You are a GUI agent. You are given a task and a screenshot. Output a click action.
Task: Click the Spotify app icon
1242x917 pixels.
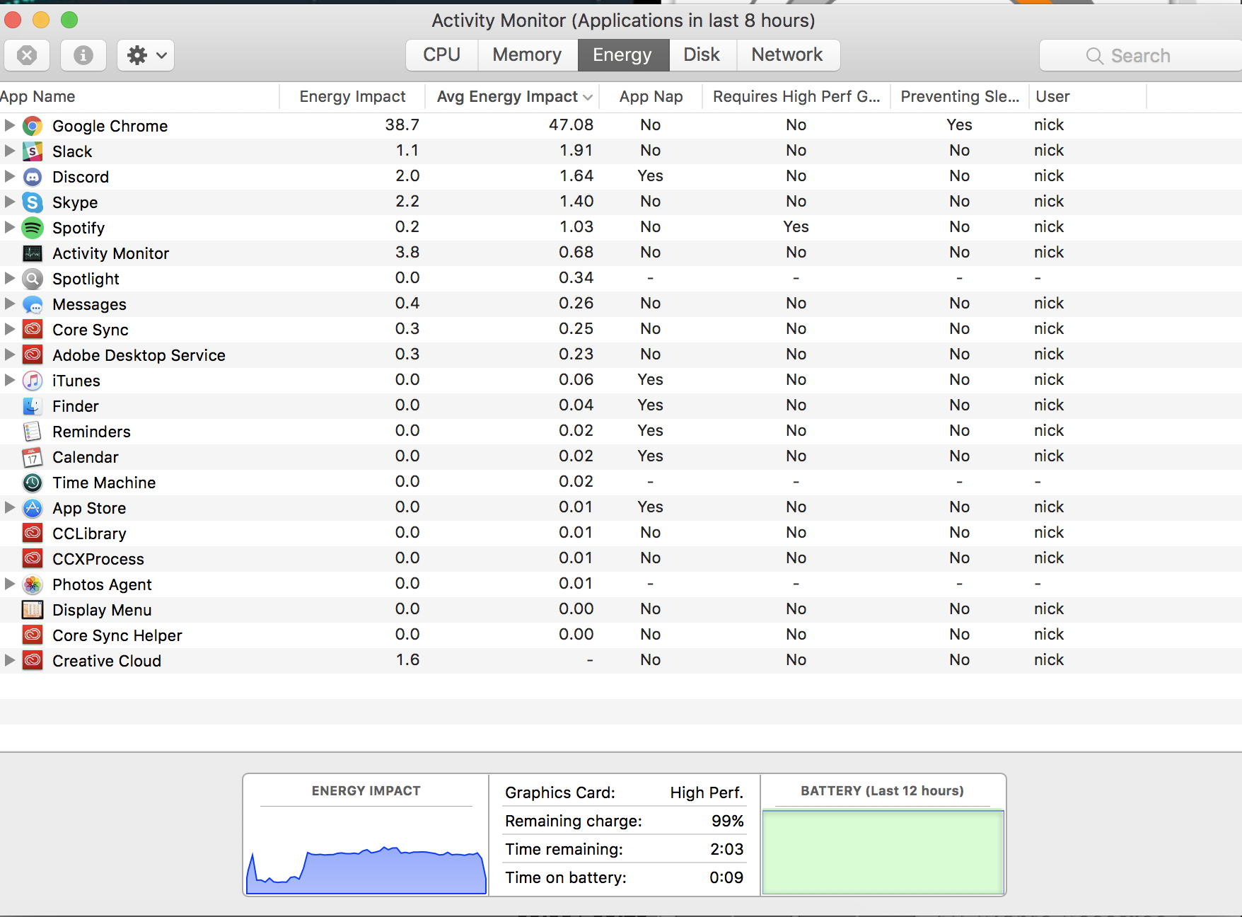[x=33, y=228]
